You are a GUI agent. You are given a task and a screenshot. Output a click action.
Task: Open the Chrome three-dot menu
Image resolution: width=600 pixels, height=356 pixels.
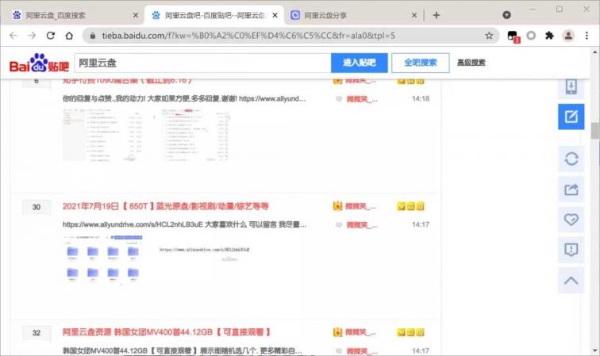(587, 36)
